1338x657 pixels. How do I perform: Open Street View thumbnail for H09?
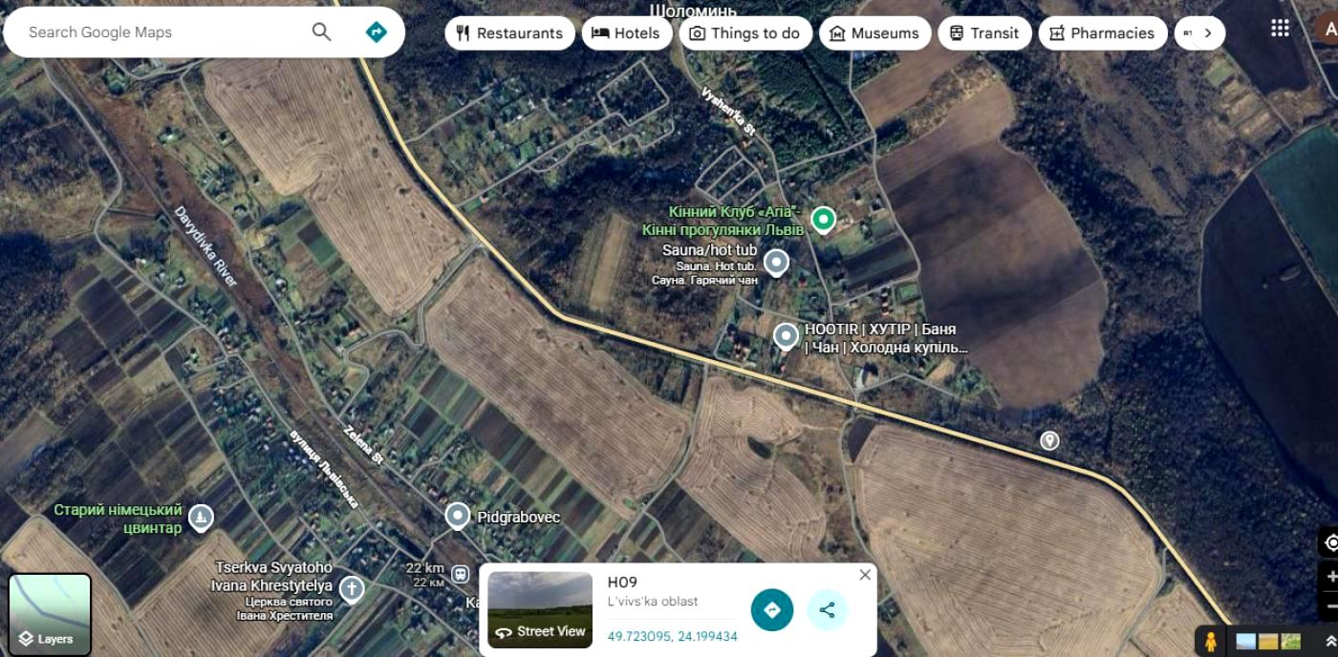[540, 609]
